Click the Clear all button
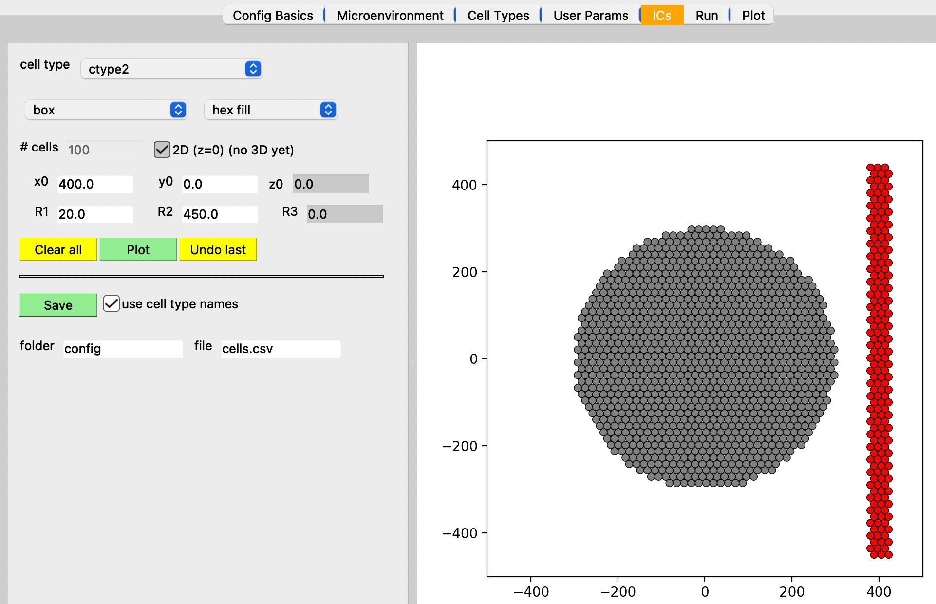This screenshot has width=936, height=604. pyautogui.click(x=58, y=249)
